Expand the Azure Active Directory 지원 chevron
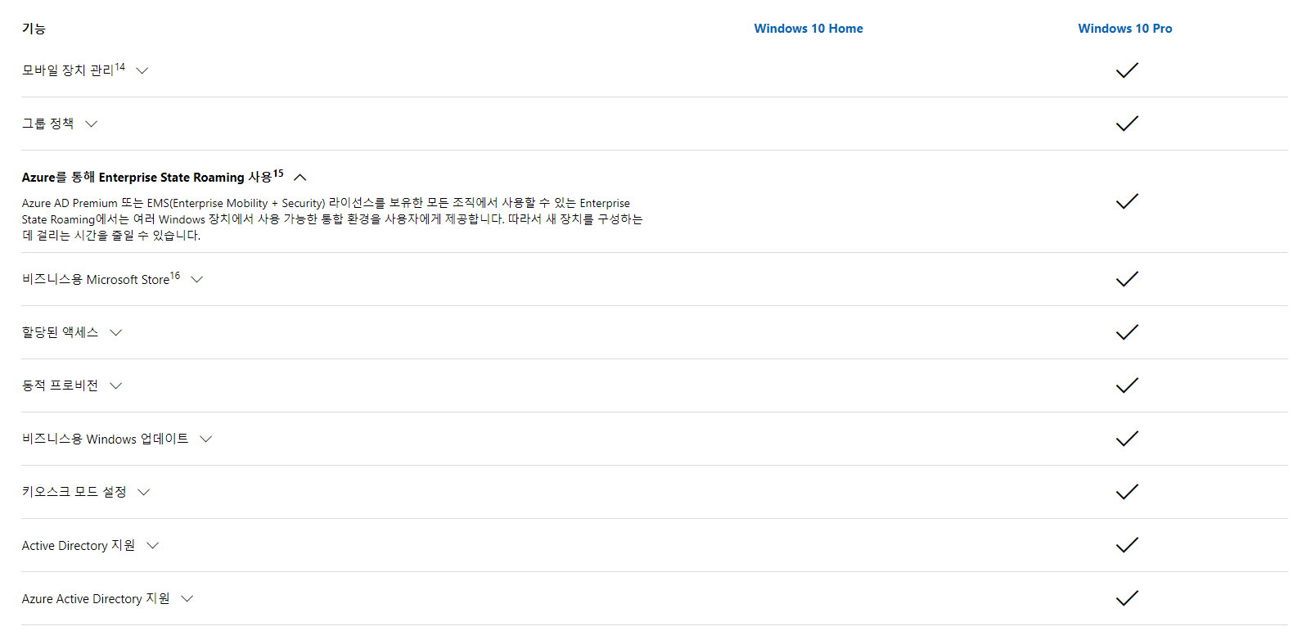The image size is (1311, 640). 187,598
